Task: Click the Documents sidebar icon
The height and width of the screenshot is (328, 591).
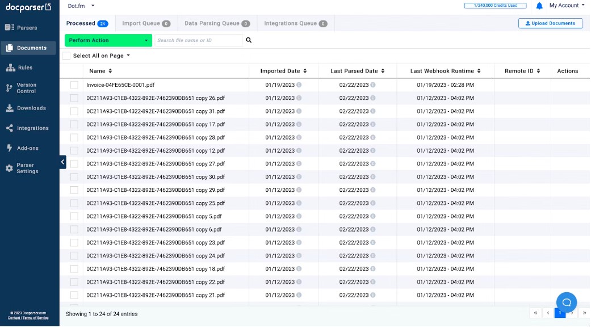Action: pos(10,48)
